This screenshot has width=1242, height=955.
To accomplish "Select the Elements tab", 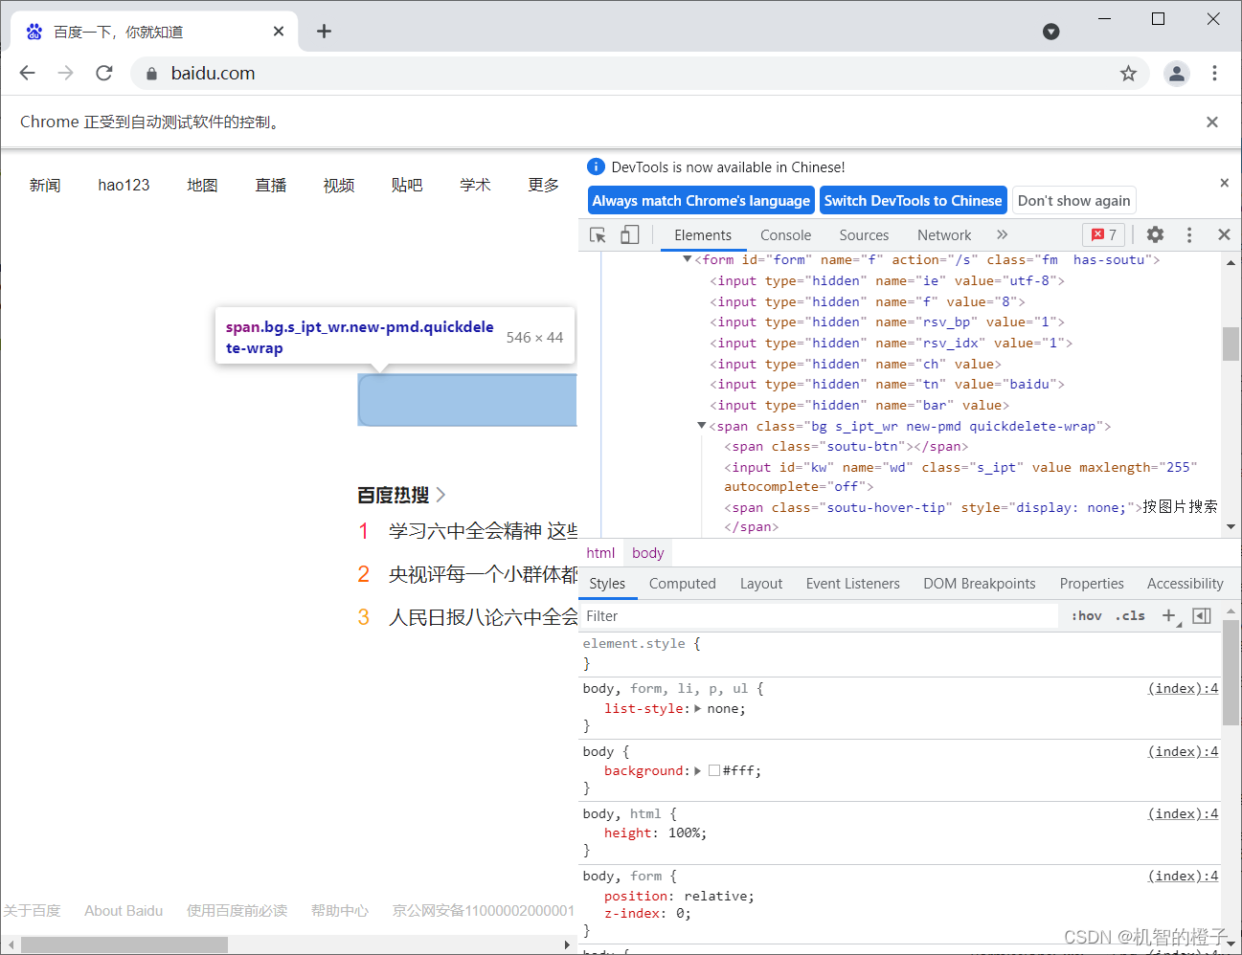I will (703, 235).
